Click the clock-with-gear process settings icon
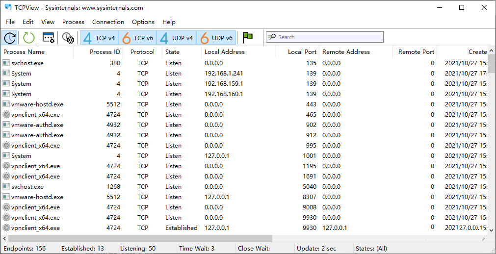Viewport: 496px width, 254px height. [68, 38]
